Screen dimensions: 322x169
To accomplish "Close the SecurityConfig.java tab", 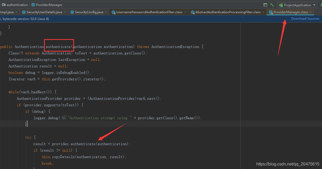I will click(x=106, y=12).
